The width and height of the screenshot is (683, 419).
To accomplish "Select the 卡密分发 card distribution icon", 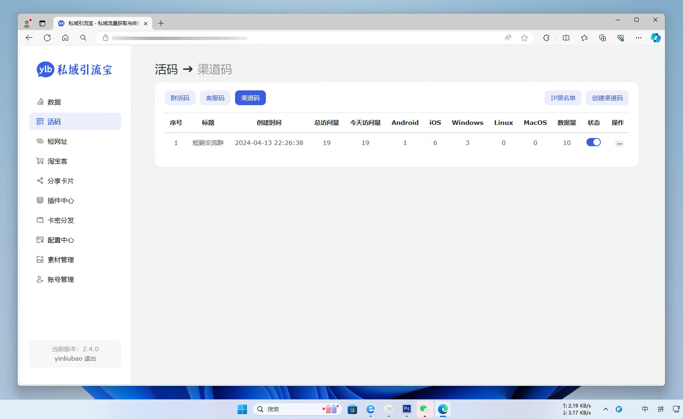I will click(x=40, y=220).
